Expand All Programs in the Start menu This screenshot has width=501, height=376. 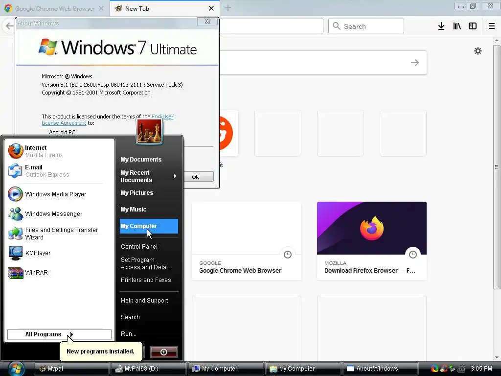(59, 334)
